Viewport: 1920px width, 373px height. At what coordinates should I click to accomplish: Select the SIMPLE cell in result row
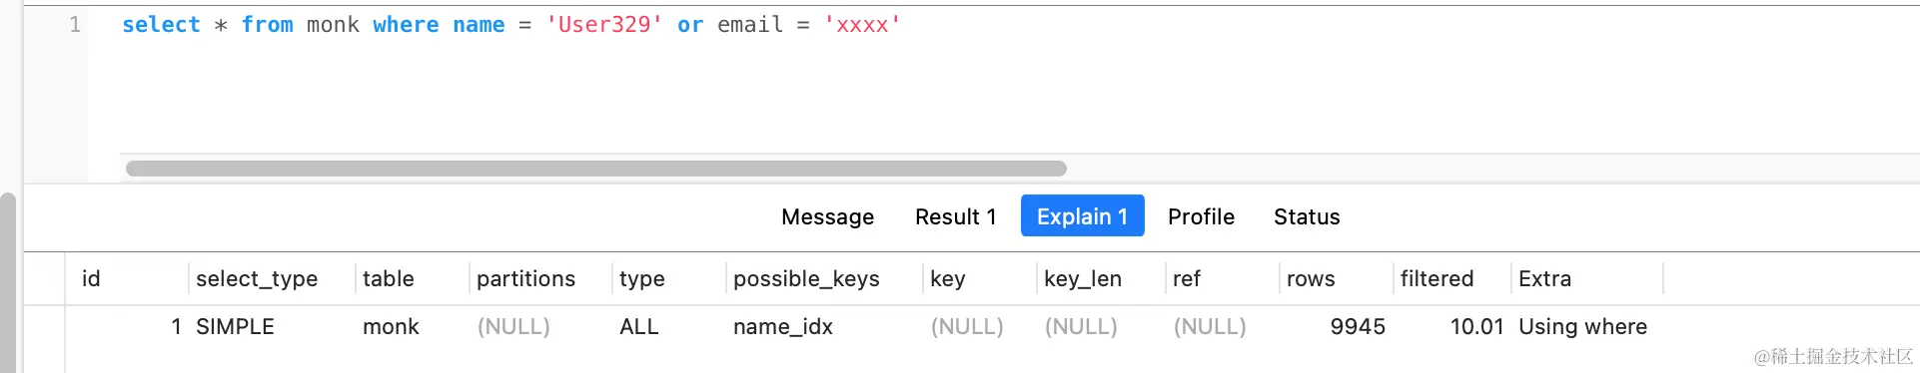[235, 327]
